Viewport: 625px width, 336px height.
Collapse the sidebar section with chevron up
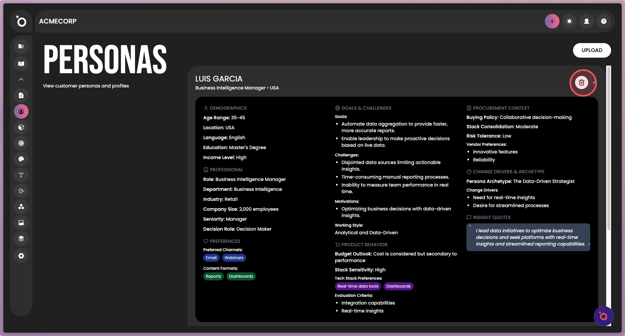(x=21, y=79)
